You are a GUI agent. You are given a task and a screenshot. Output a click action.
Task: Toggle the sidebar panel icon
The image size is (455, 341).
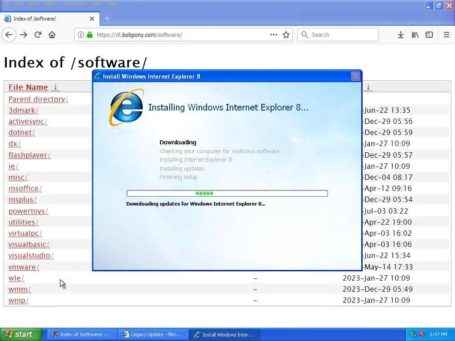pyautogui.click(x=429, y=35)
